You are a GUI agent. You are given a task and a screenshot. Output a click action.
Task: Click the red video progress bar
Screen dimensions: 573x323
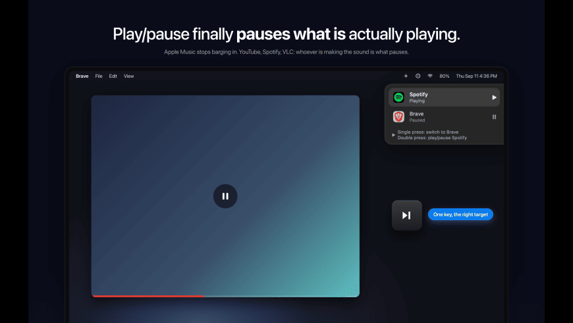tap(148, 296)
